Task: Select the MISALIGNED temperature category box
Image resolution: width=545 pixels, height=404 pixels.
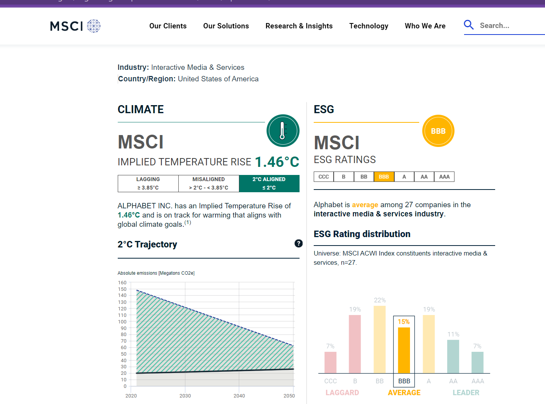Action: [x=209, y=183]
